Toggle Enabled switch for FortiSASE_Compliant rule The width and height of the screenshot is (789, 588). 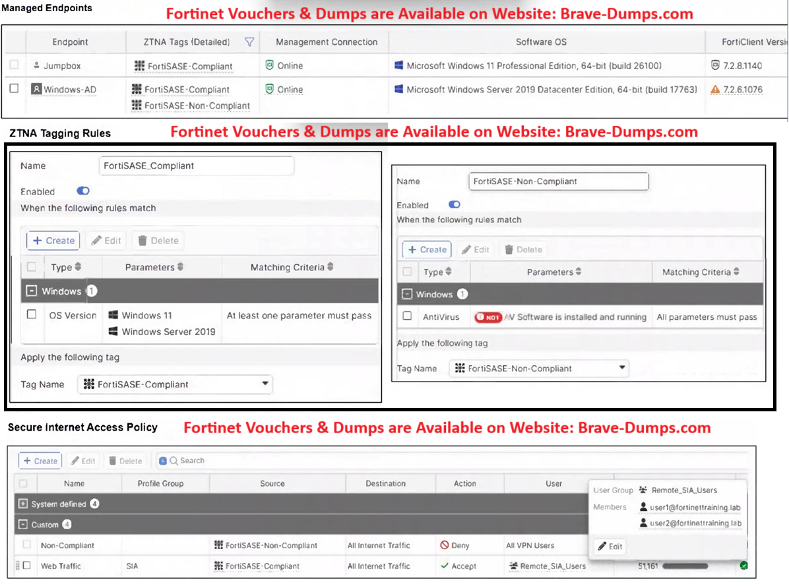(83, 191)
